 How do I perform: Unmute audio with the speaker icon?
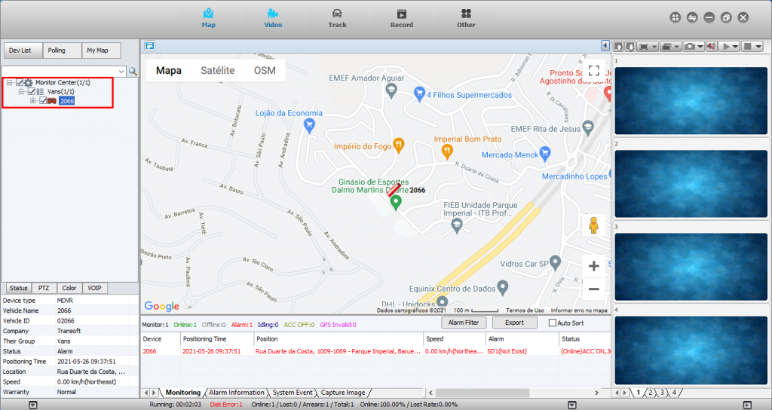pyautogui.click(x=711, y=47)
